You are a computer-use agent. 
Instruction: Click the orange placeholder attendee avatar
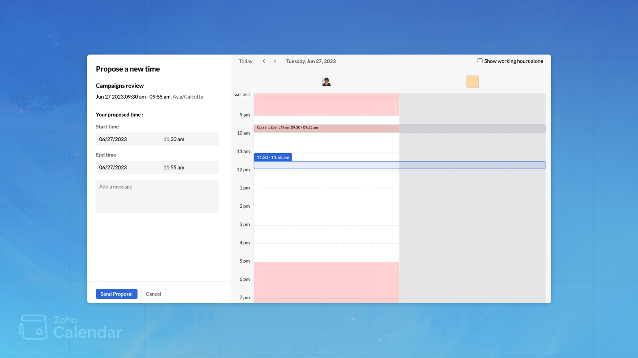coord(473,82)
